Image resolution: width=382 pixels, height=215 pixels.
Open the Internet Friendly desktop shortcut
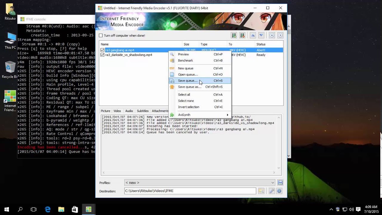coord(10,101)
